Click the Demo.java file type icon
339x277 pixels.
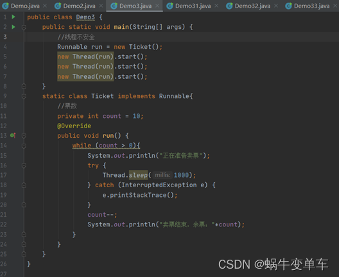coord(5,6)
